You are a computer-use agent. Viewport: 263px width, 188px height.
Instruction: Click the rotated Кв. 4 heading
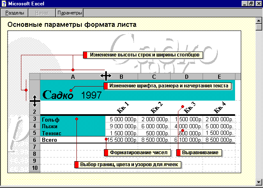[220, 108]
